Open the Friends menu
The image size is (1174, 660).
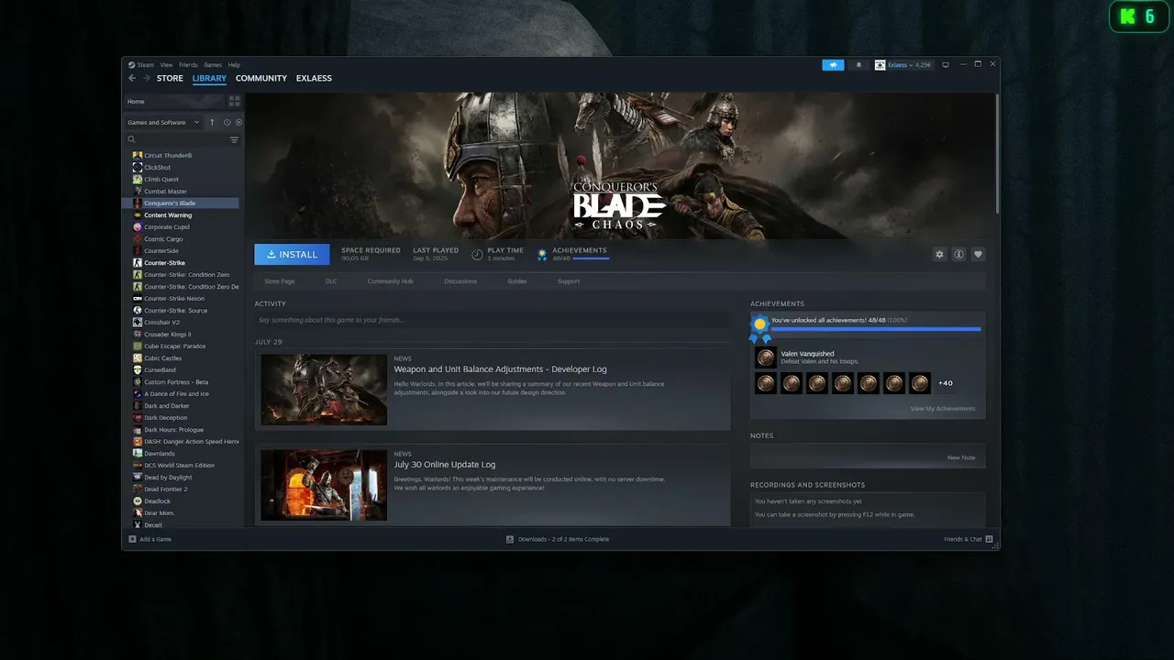tap(188, 65)
